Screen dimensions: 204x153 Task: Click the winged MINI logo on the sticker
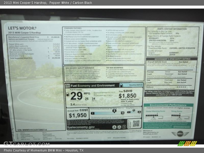point(180,134)
